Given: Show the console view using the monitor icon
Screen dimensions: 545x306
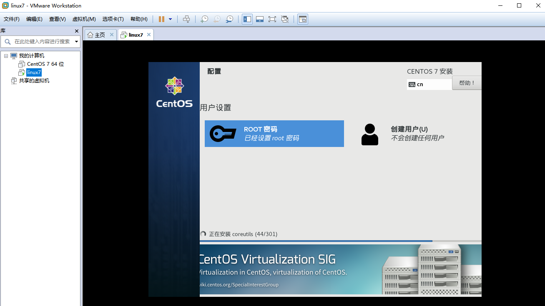Looking at the screenshot, I should [x=259, y=19].
